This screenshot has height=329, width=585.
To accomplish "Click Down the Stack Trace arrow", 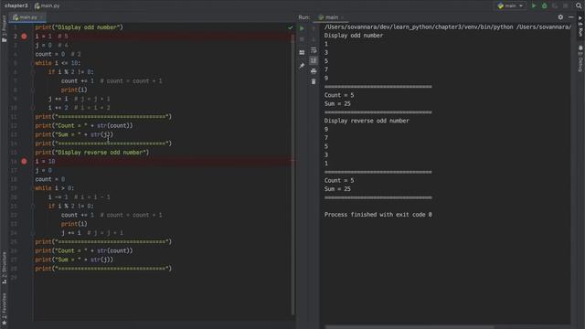I will [x=314, y=39].
